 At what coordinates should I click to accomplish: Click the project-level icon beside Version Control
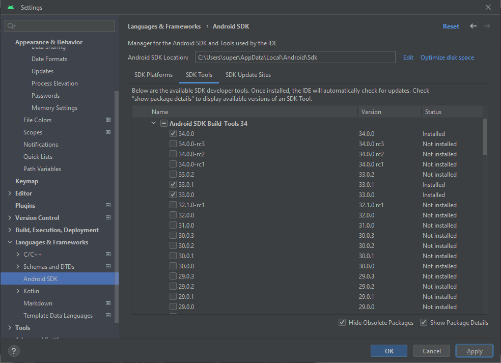[x=108, y=218]
